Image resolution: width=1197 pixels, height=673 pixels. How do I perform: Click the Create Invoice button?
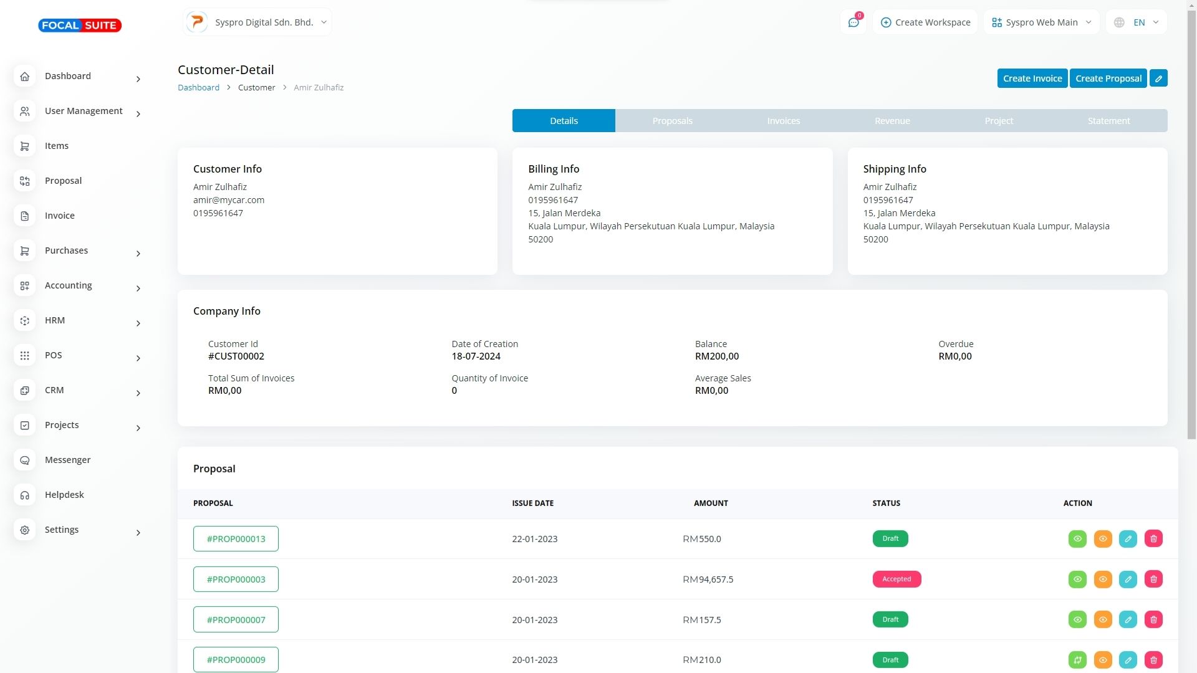1032,79
